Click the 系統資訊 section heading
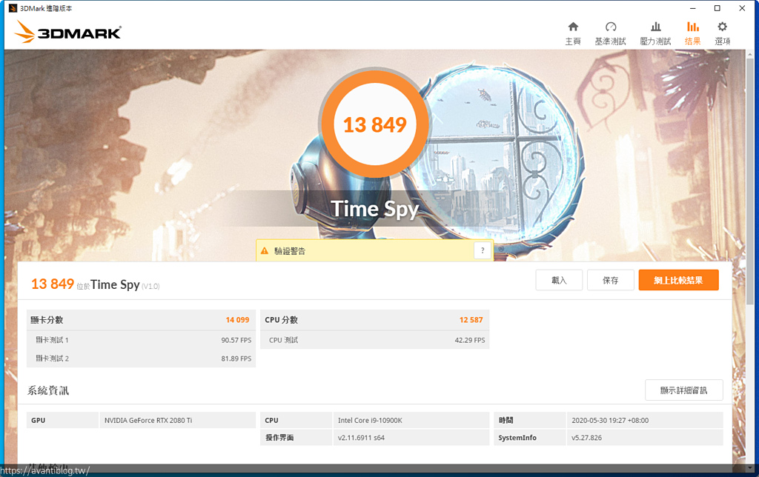Image resolution: width=759 pixels, height=477 pixels. [x=48, y=390]
